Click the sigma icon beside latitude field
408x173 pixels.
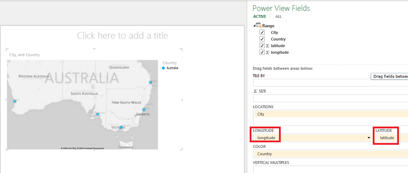coord(267,46)
